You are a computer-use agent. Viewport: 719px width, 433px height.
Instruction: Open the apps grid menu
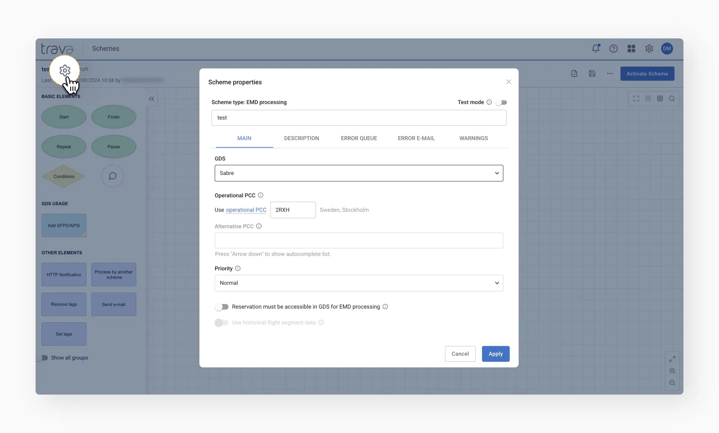click(631, 48)
